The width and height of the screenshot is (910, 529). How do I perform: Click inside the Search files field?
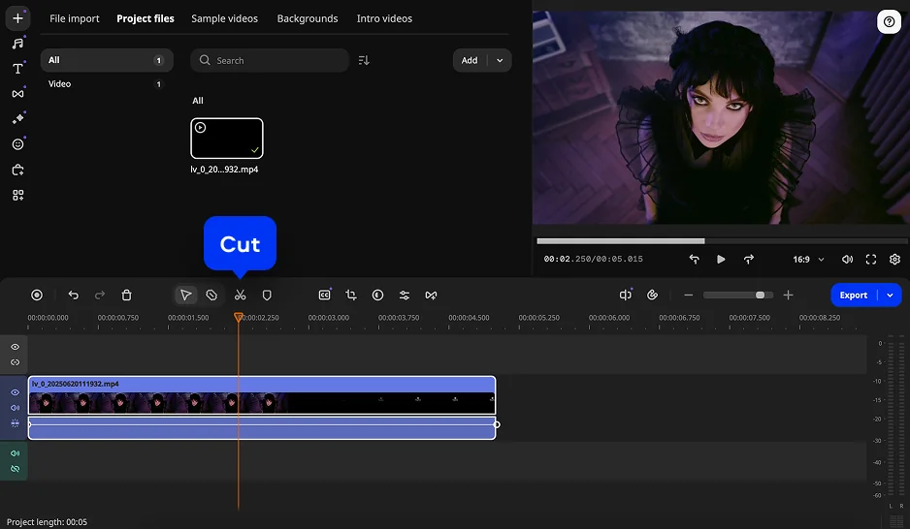tap(270, 60)
